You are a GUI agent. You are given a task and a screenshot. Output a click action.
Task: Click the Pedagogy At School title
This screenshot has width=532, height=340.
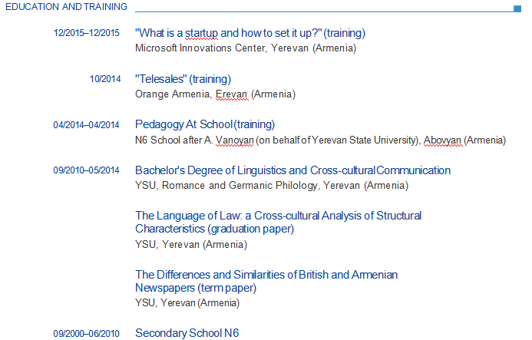tap(205, 124)
